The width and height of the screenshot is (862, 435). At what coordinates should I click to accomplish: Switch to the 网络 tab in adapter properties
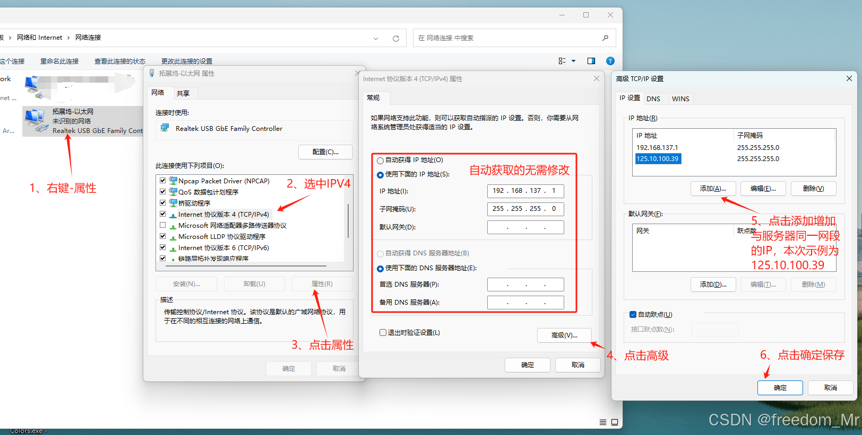click(158, 93)
